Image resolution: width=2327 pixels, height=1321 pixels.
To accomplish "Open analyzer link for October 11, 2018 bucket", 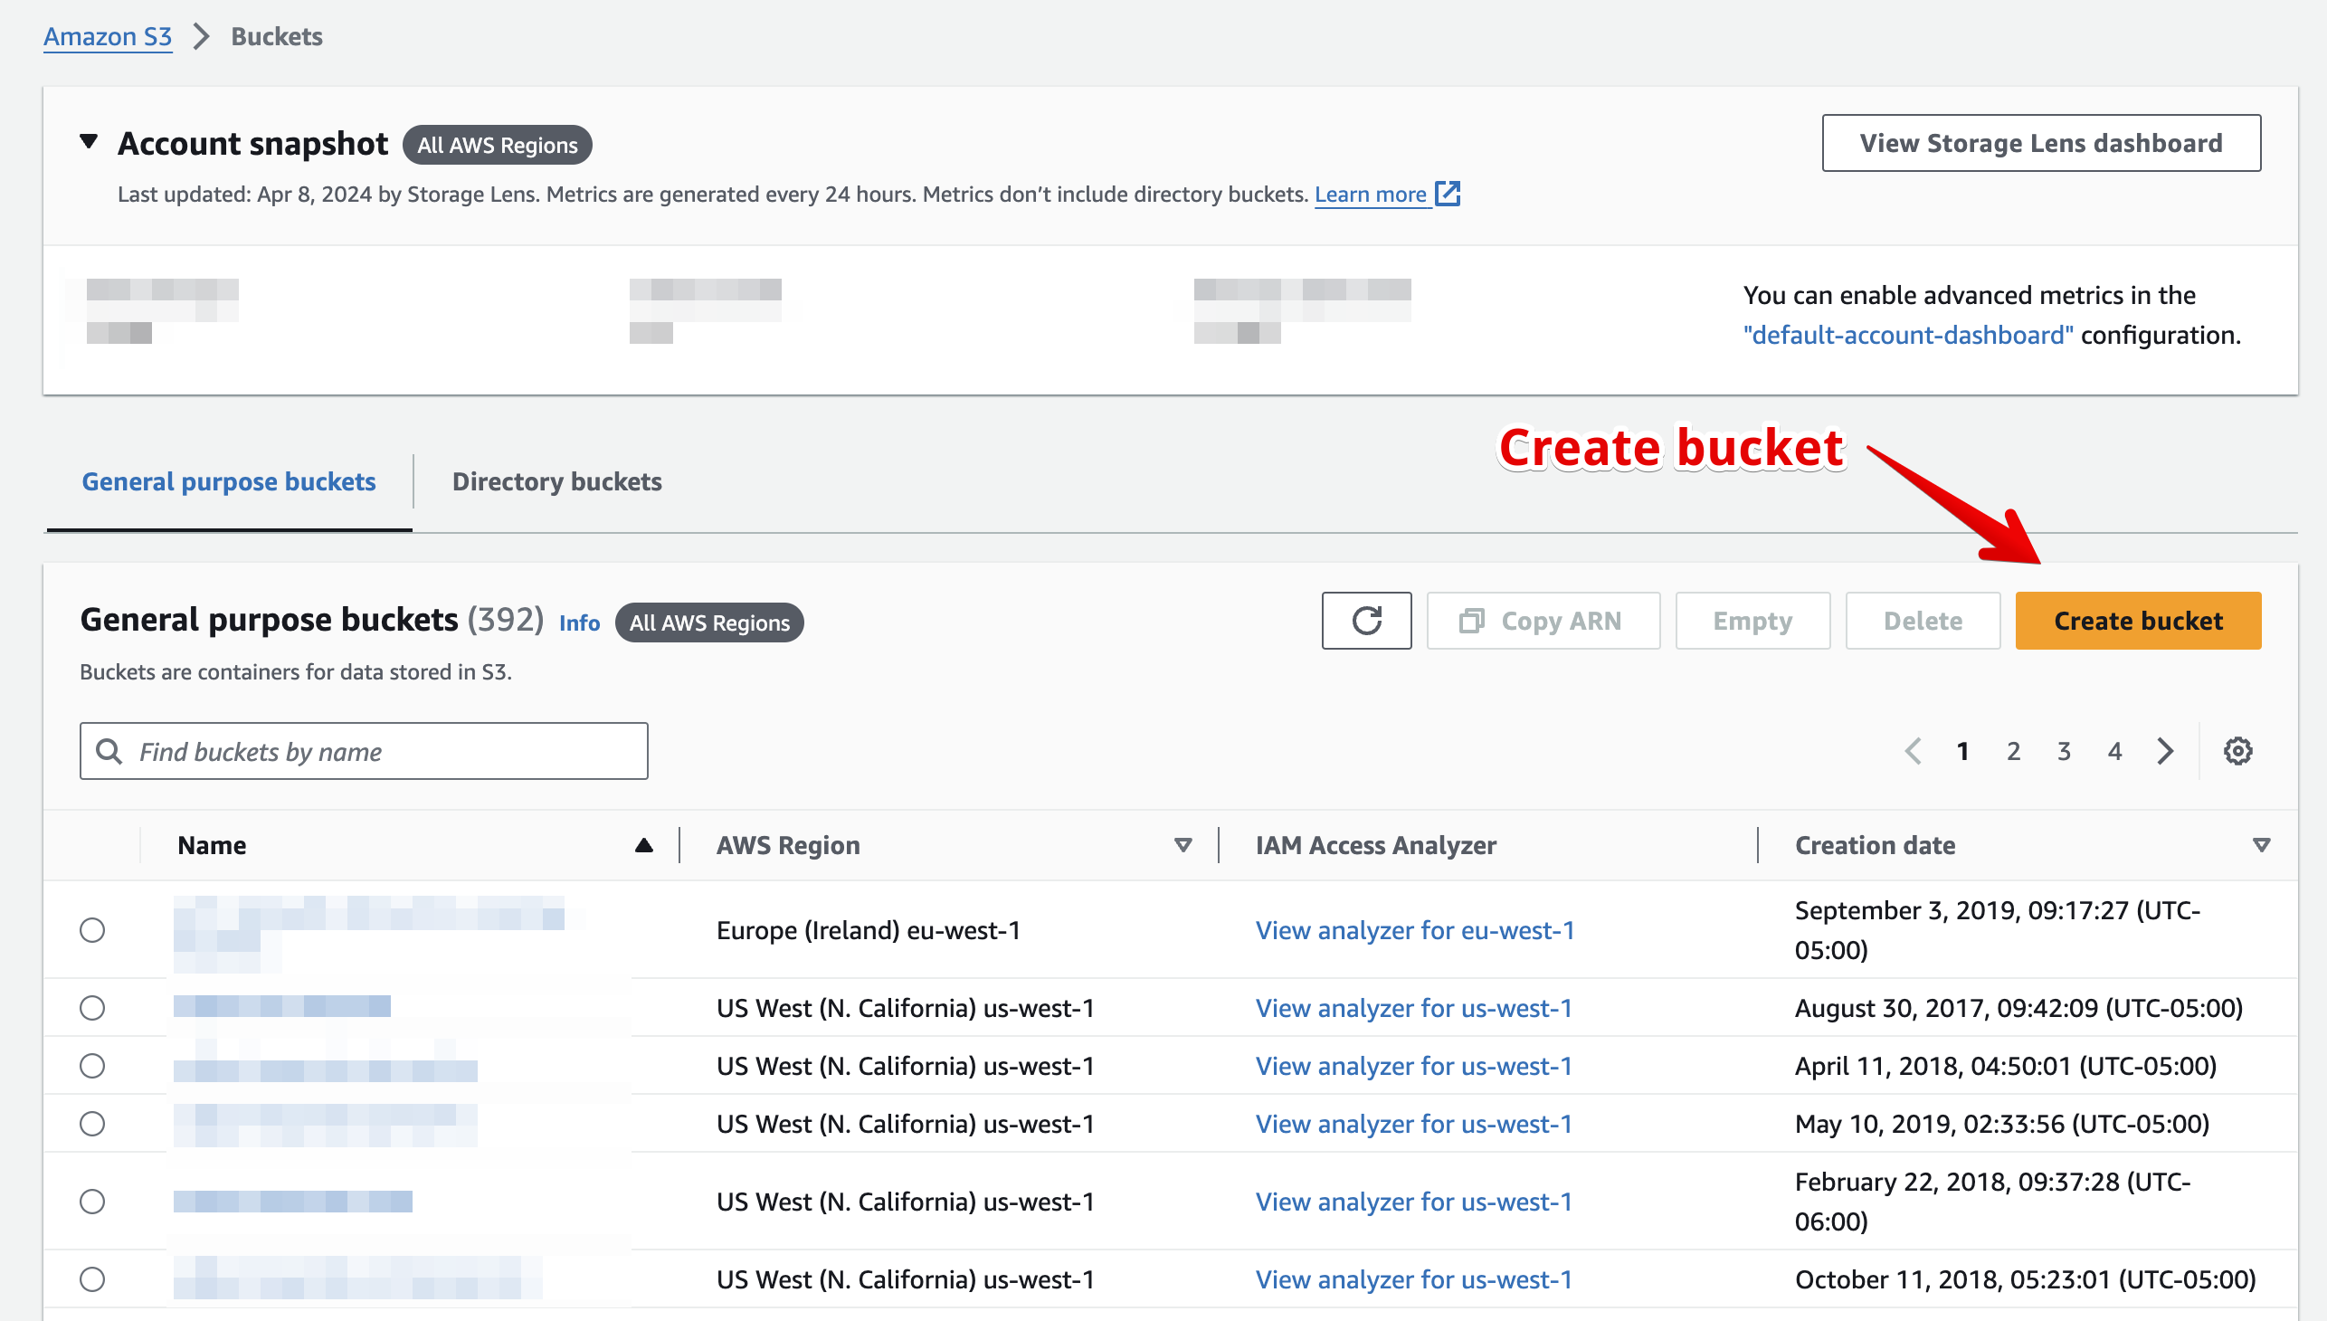I will point(1413,1280).
